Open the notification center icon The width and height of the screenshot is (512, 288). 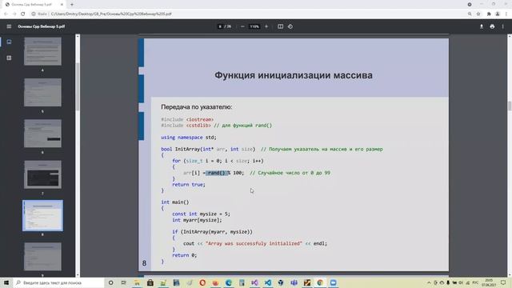tap(503, 282)
